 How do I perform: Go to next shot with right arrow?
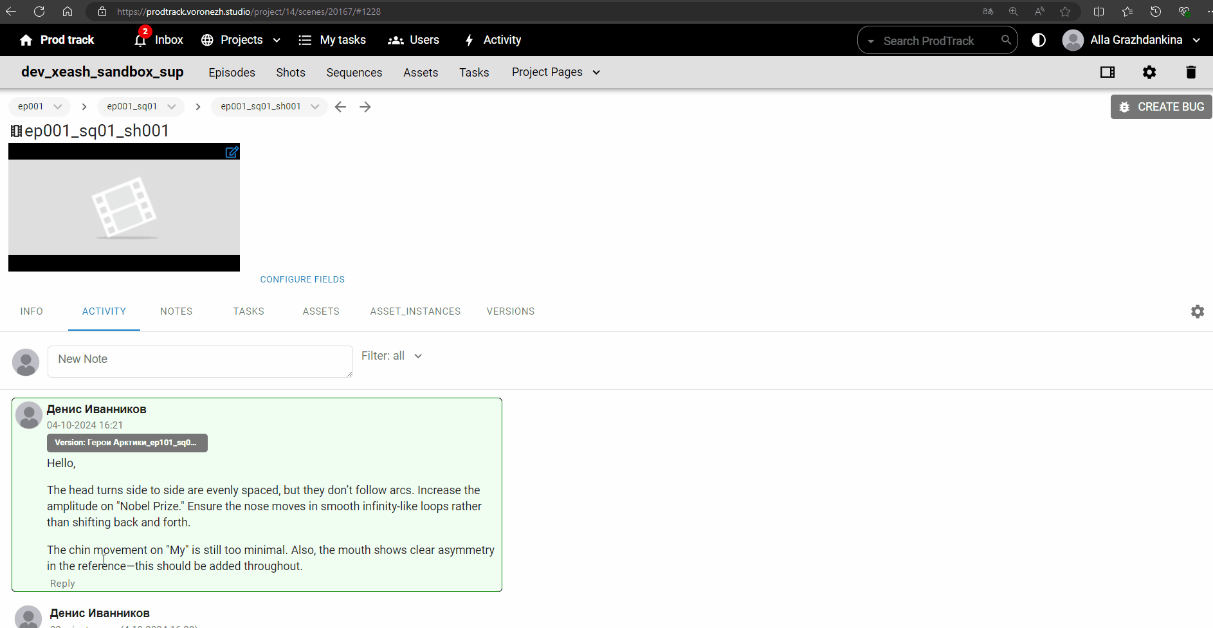pos(365,107)
